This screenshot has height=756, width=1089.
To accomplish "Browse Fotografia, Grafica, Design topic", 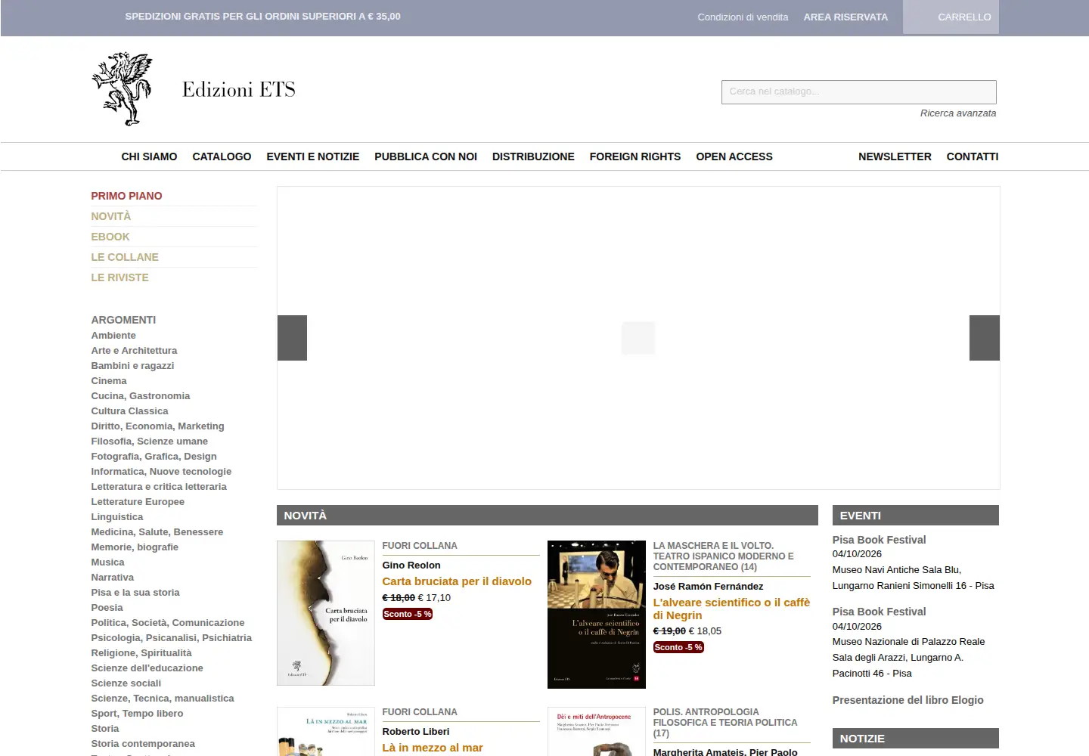I will [154, 457].
